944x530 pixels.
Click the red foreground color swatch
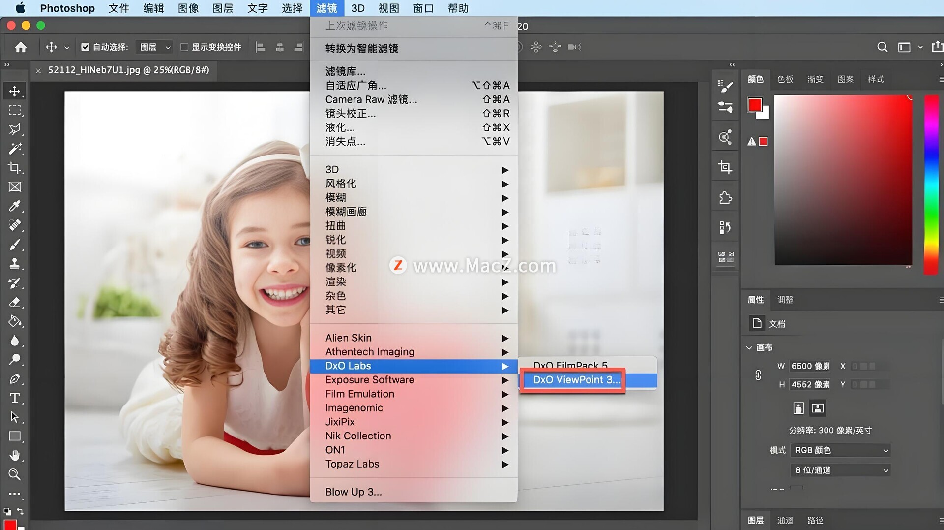tap(754, 104)
